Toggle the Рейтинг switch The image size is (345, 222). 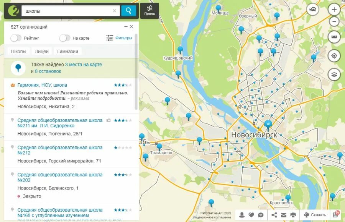coord(16,38)
